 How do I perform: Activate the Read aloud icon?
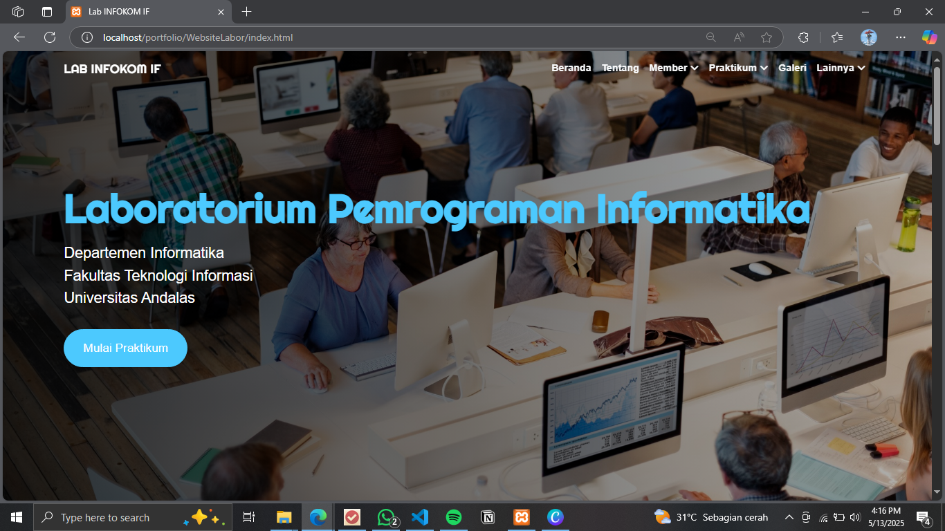739,37
